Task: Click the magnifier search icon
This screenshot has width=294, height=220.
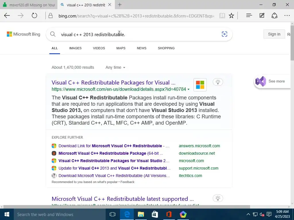Action: [x=53, y=34]
